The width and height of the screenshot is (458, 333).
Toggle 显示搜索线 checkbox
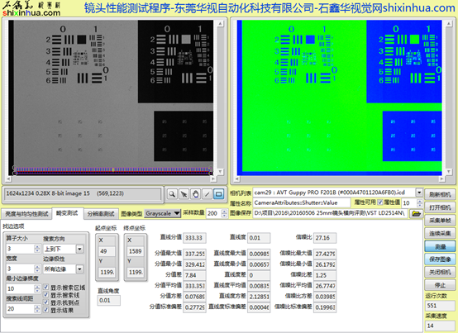[46, 295]
